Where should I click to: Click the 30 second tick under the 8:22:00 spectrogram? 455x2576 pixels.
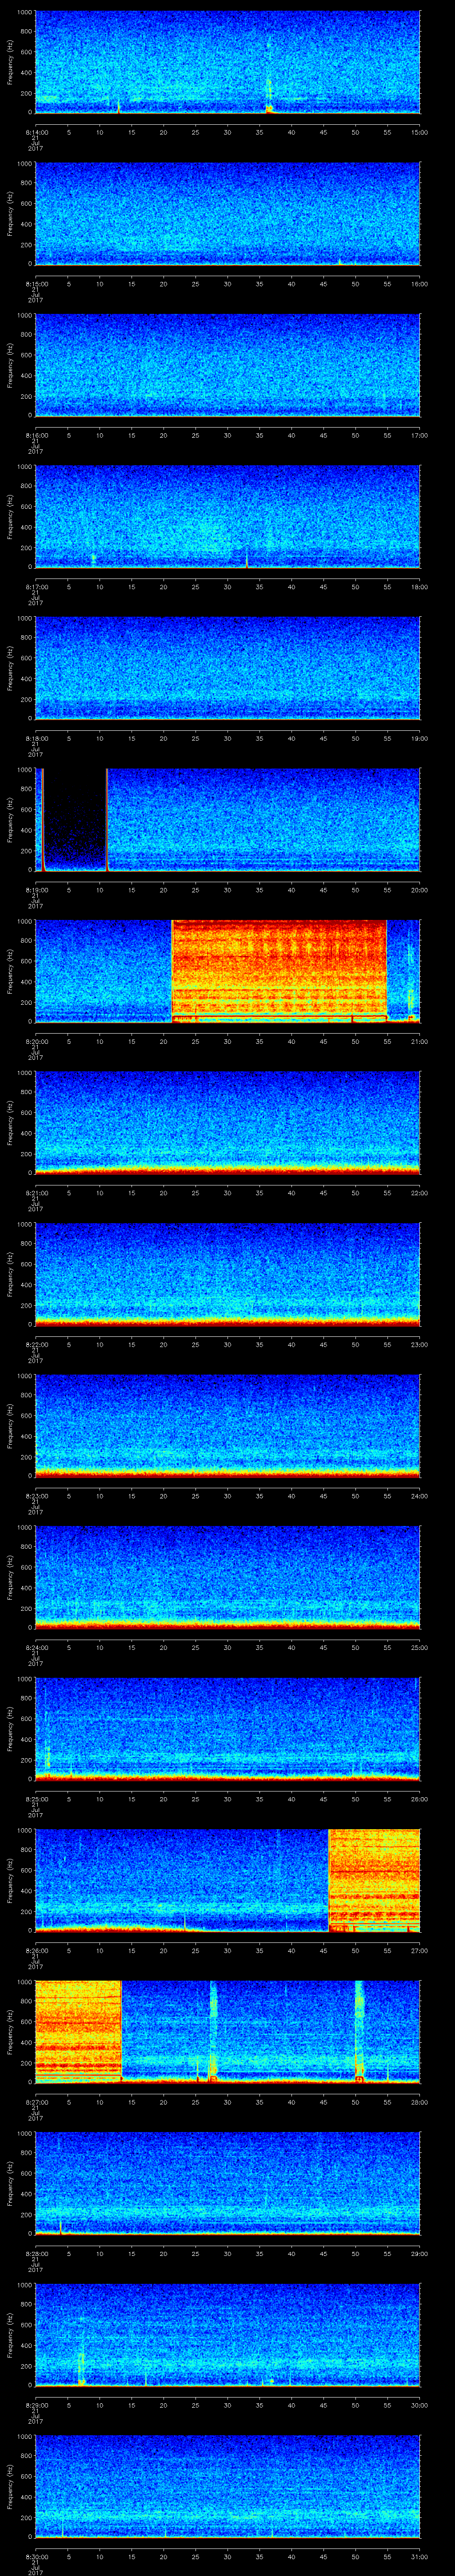pyautogui.click(x=227, y=1344)
